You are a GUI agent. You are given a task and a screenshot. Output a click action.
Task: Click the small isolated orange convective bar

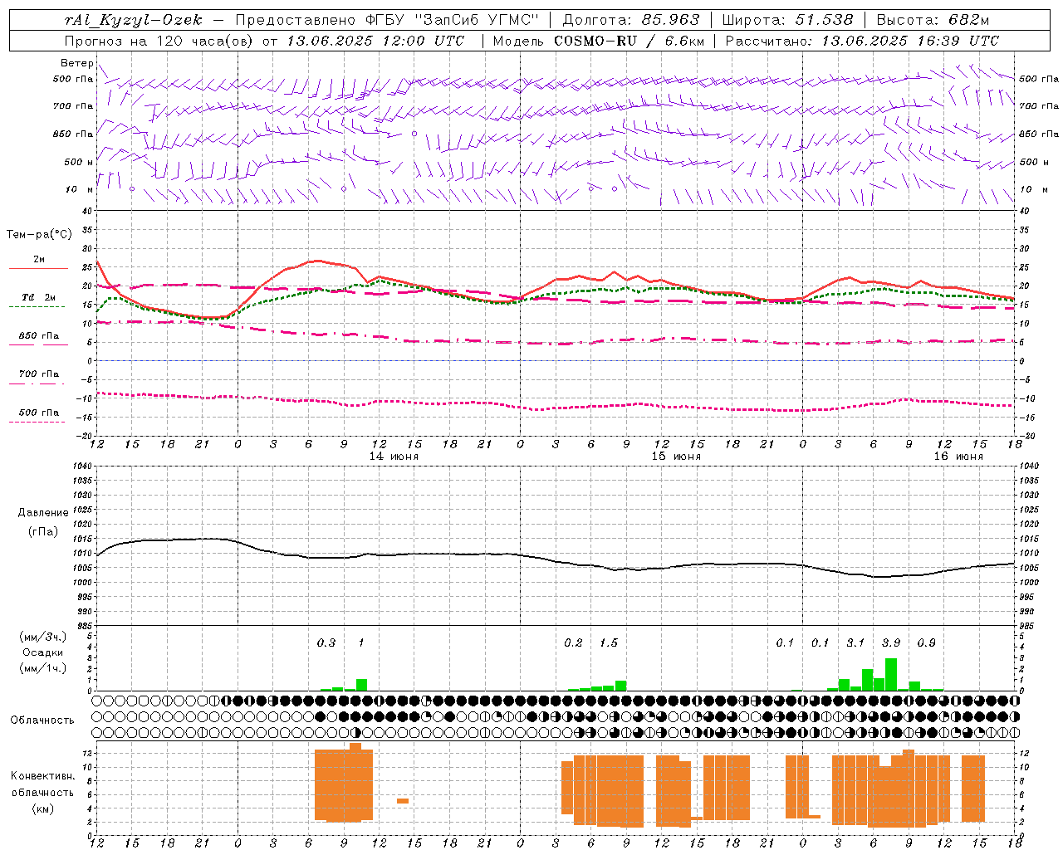click(403, 801)
